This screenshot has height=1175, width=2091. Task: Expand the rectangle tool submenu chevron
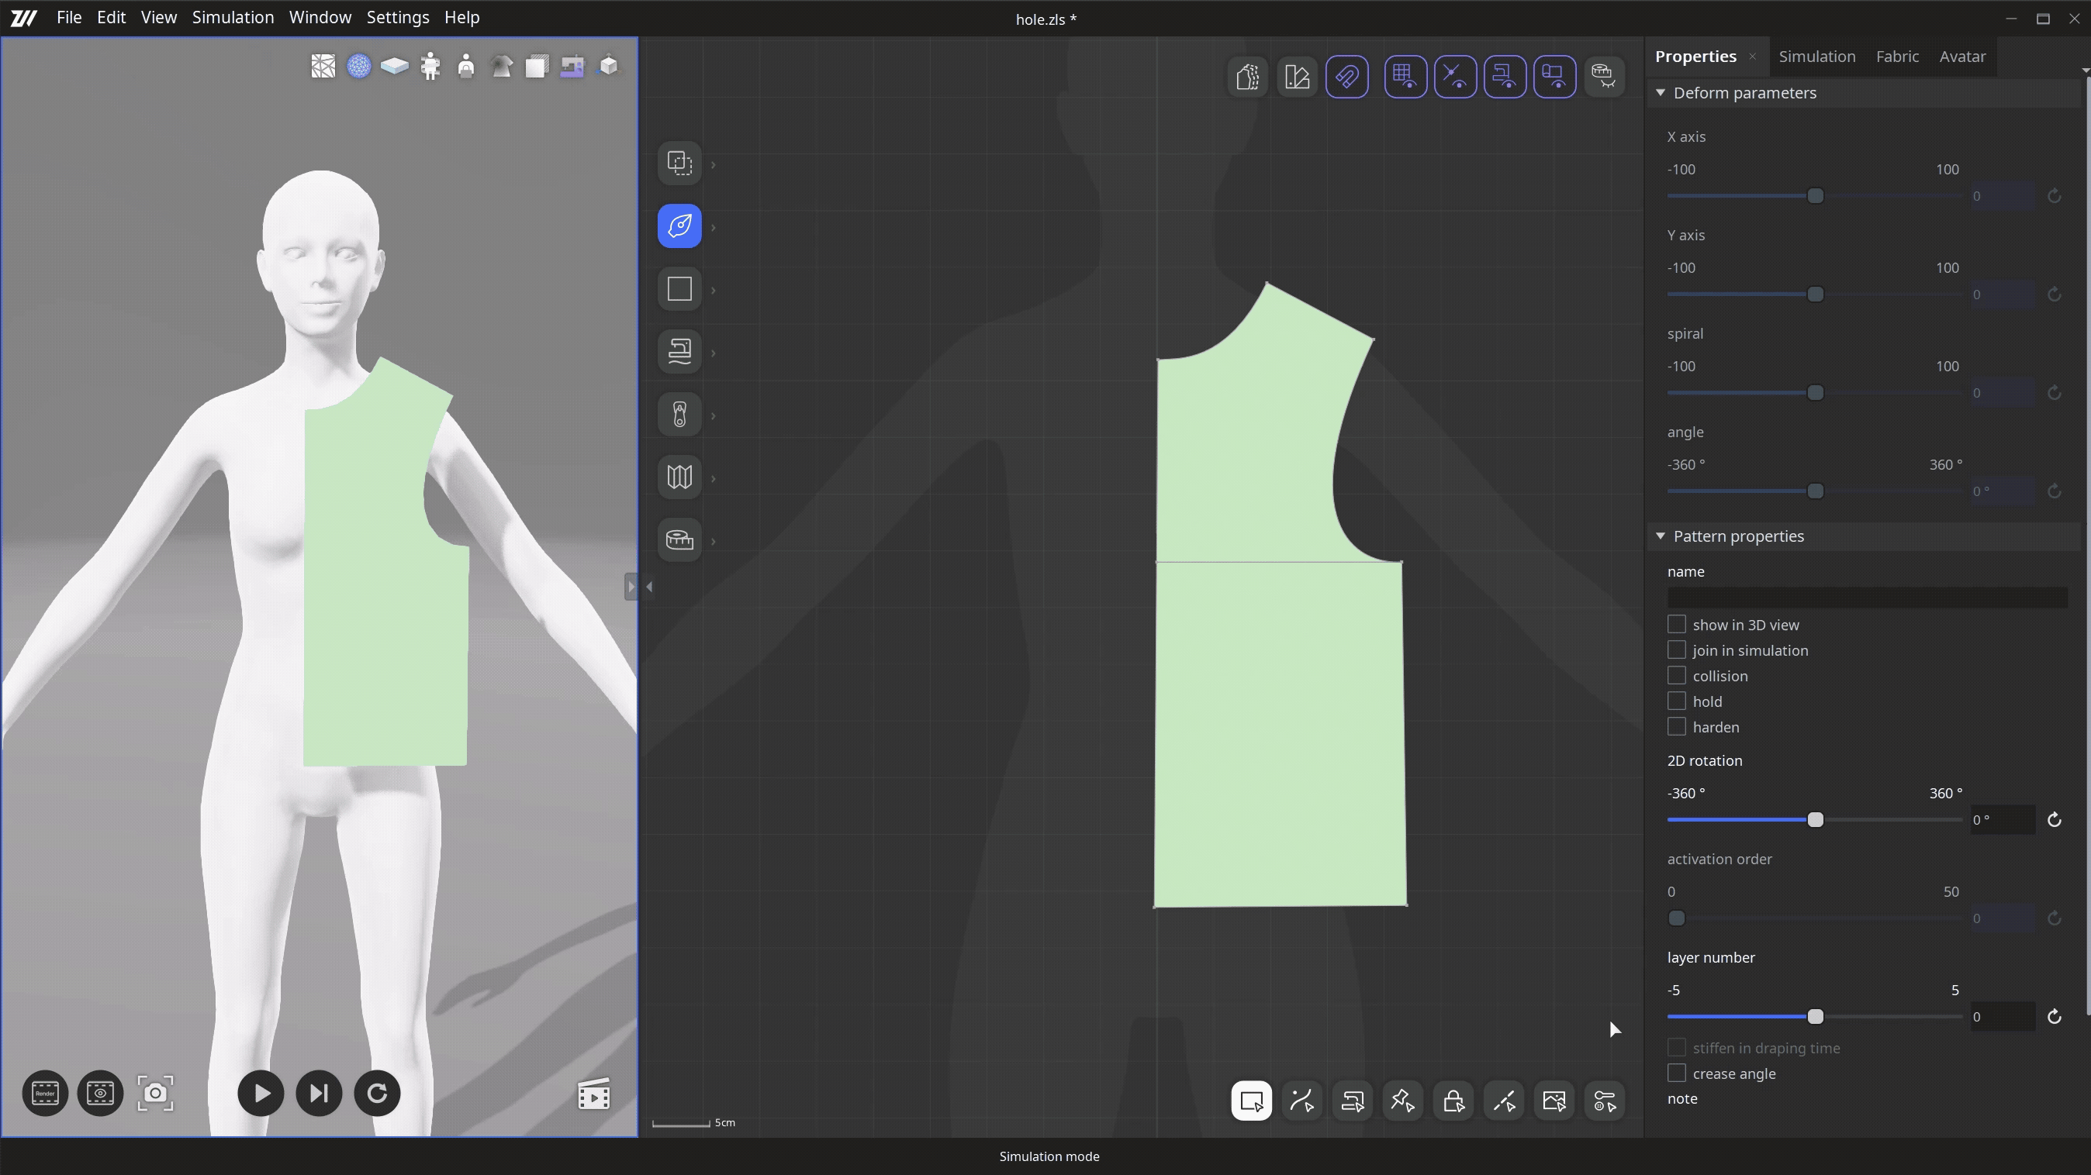[x=714, y=291]
